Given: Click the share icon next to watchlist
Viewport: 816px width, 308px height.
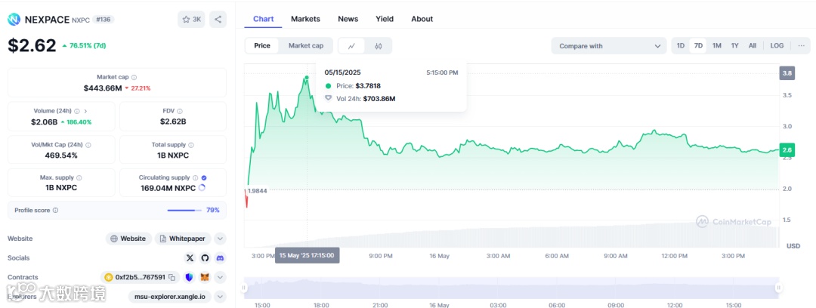Looking at the screenshot, I should click(x=218, y=19).
